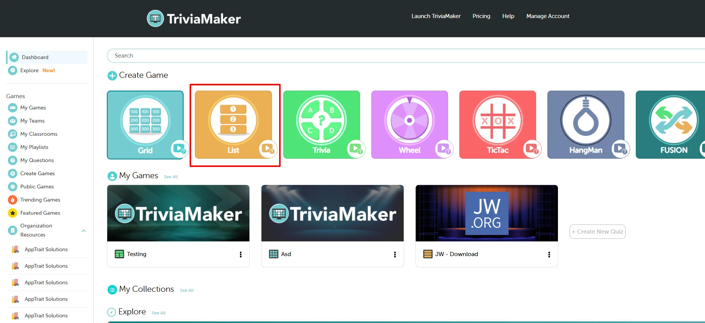The image size is (705, 323).
Task: Click the My Playlists sidebar icon
Action: tap(13, 147)
